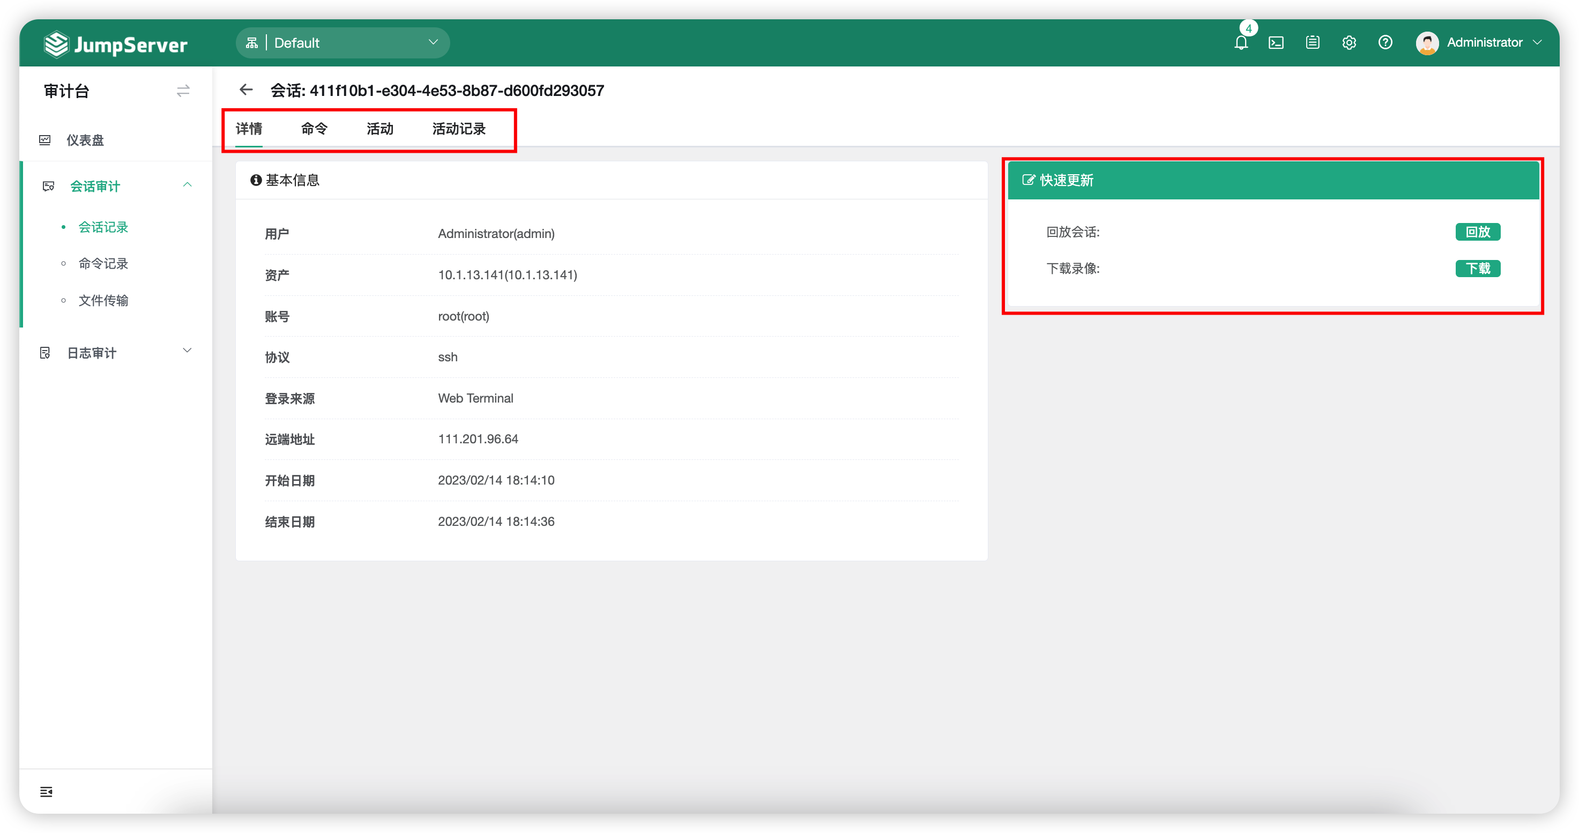Open 仪表盘 in the sidebar
The width and height of the screenshot is (1579, 833).
(85, 140)
